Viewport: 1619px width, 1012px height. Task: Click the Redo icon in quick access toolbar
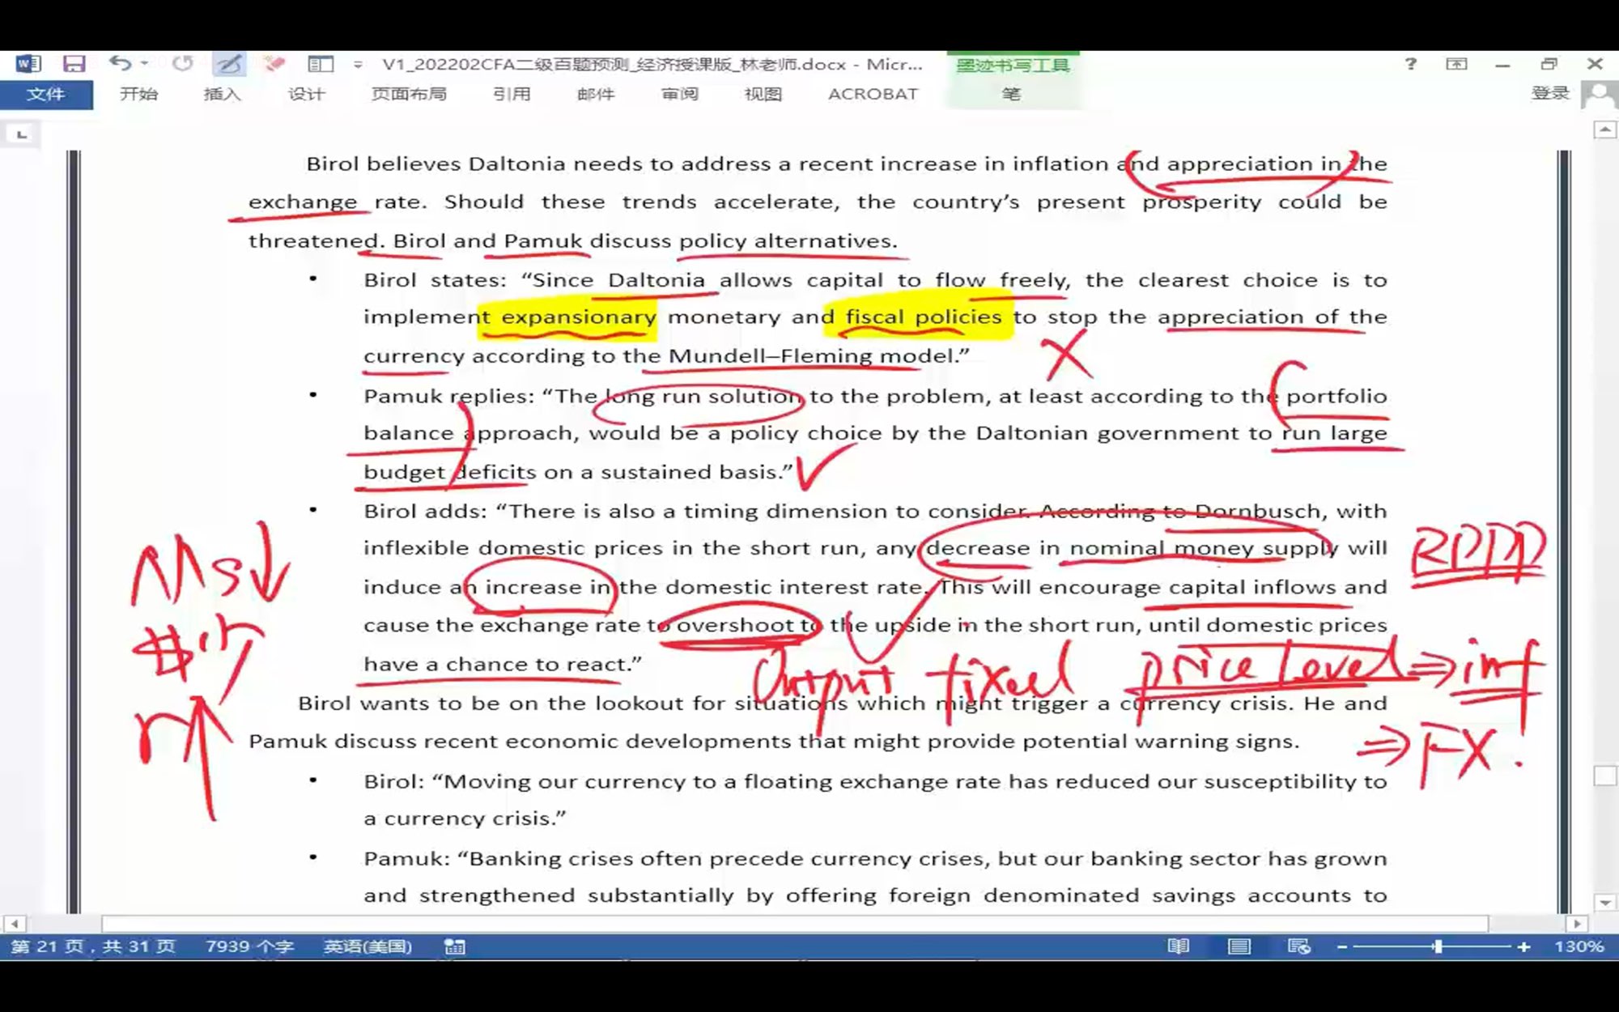coord(183,63)
